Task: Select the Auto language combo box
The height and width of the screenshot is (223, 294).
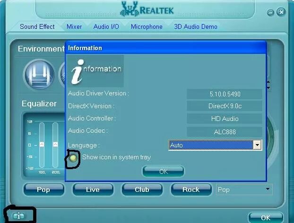Action: 215,145
